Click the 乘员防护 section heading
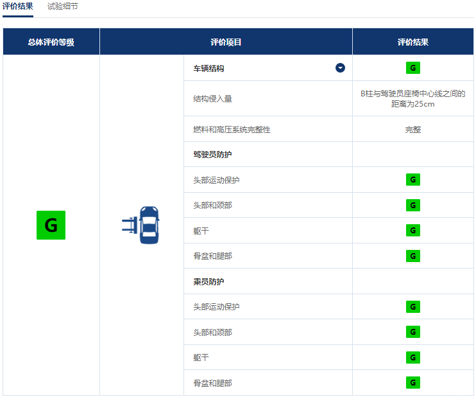This screenshot has height=397, width=476. (x=208, y=281)
